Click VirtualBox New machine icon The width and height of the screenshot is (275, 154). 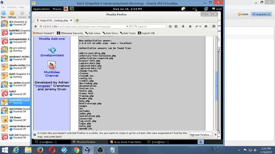click(x=3, y=14)
